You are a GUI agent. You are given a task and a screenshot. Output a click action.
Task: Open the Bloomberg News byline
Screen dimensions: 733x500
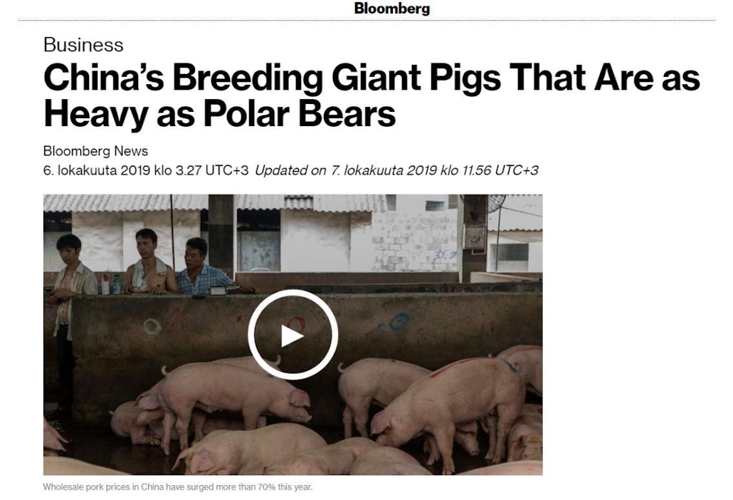[95, 151]
